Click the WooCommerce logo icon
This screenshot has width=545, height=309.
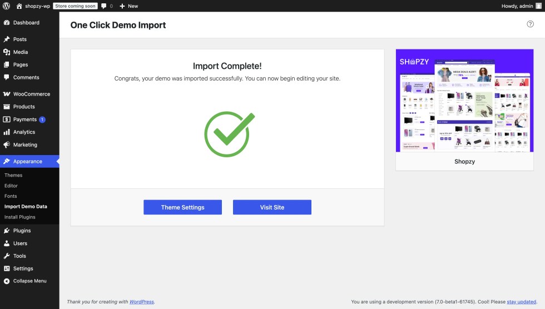[x=7, y=94]
